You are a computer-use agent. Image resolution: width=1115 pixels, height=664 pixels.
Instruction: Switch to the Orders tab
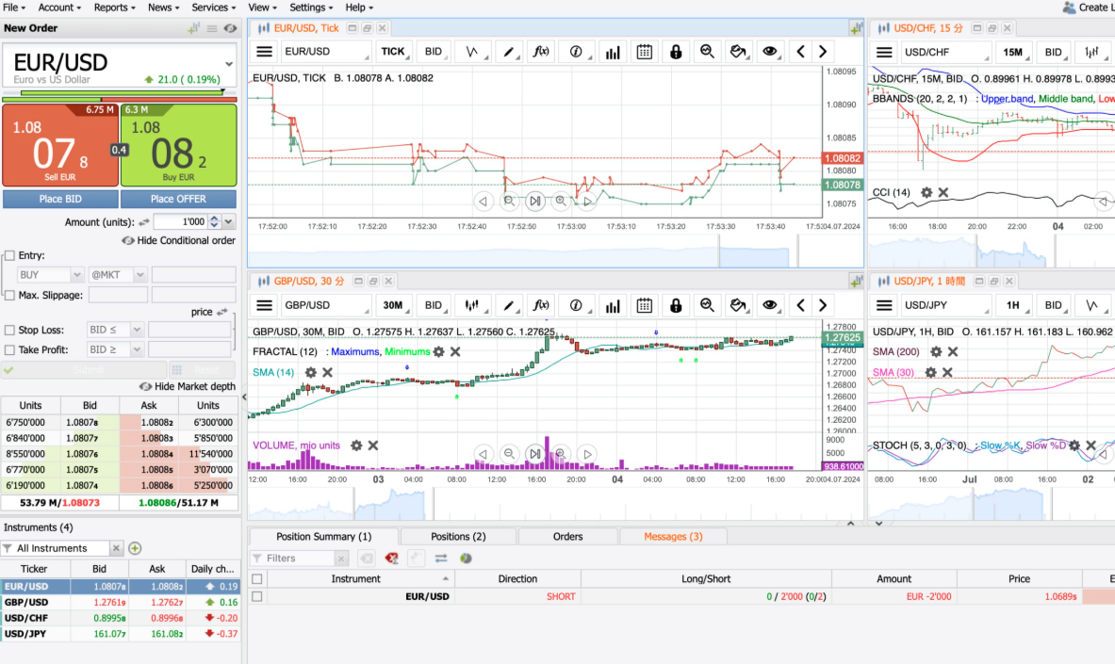click(x=567, y=537)
